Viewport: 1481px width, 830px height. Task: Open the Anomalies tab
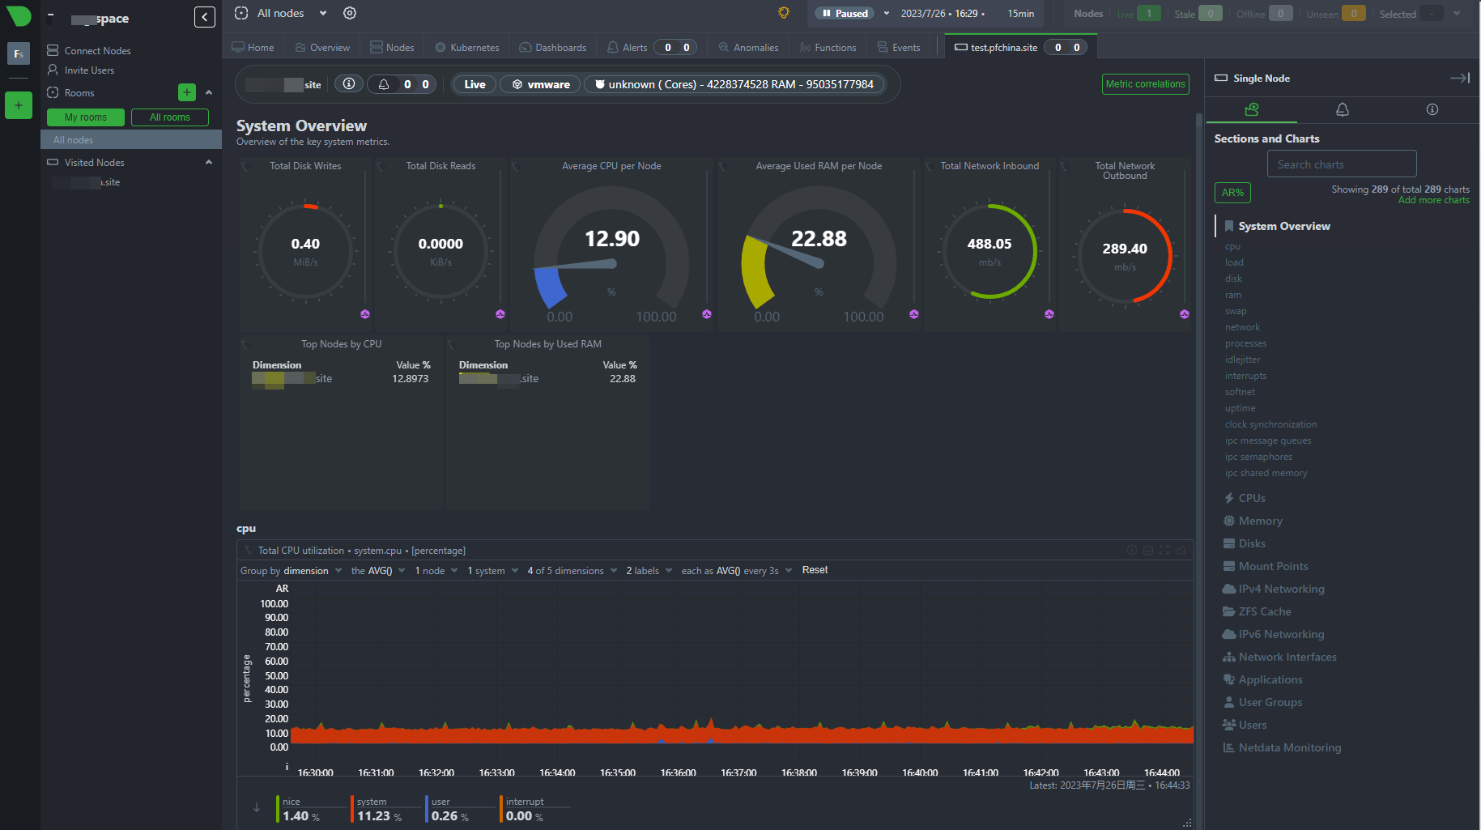point(749,48)
